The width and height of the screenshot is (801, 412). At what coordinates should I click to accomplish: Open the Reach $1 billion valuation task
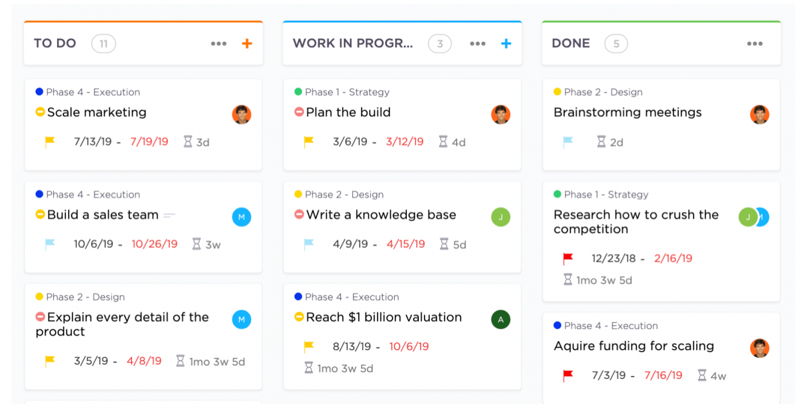tap(383, 317)
